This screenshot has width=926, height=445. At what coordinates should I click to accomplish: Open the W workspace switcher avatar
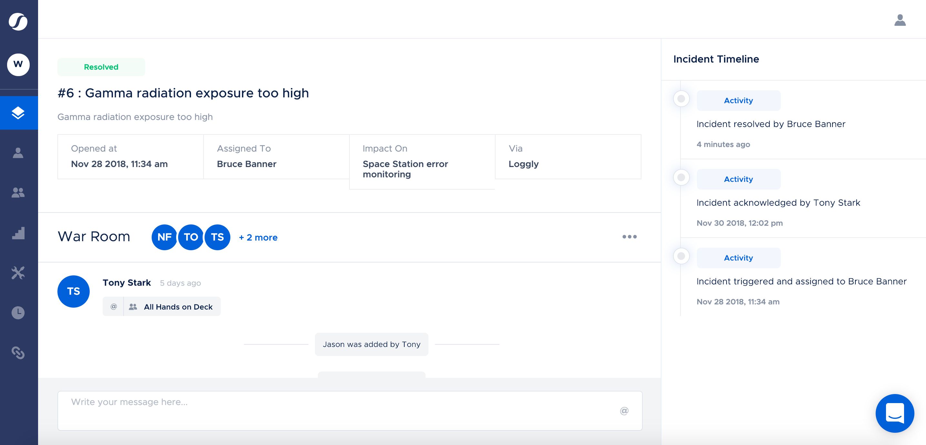click(x=18, y=64)
